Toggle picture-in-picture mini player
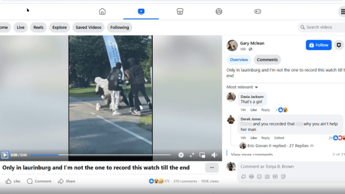345x194 pixels. click(x=202, y=155)
